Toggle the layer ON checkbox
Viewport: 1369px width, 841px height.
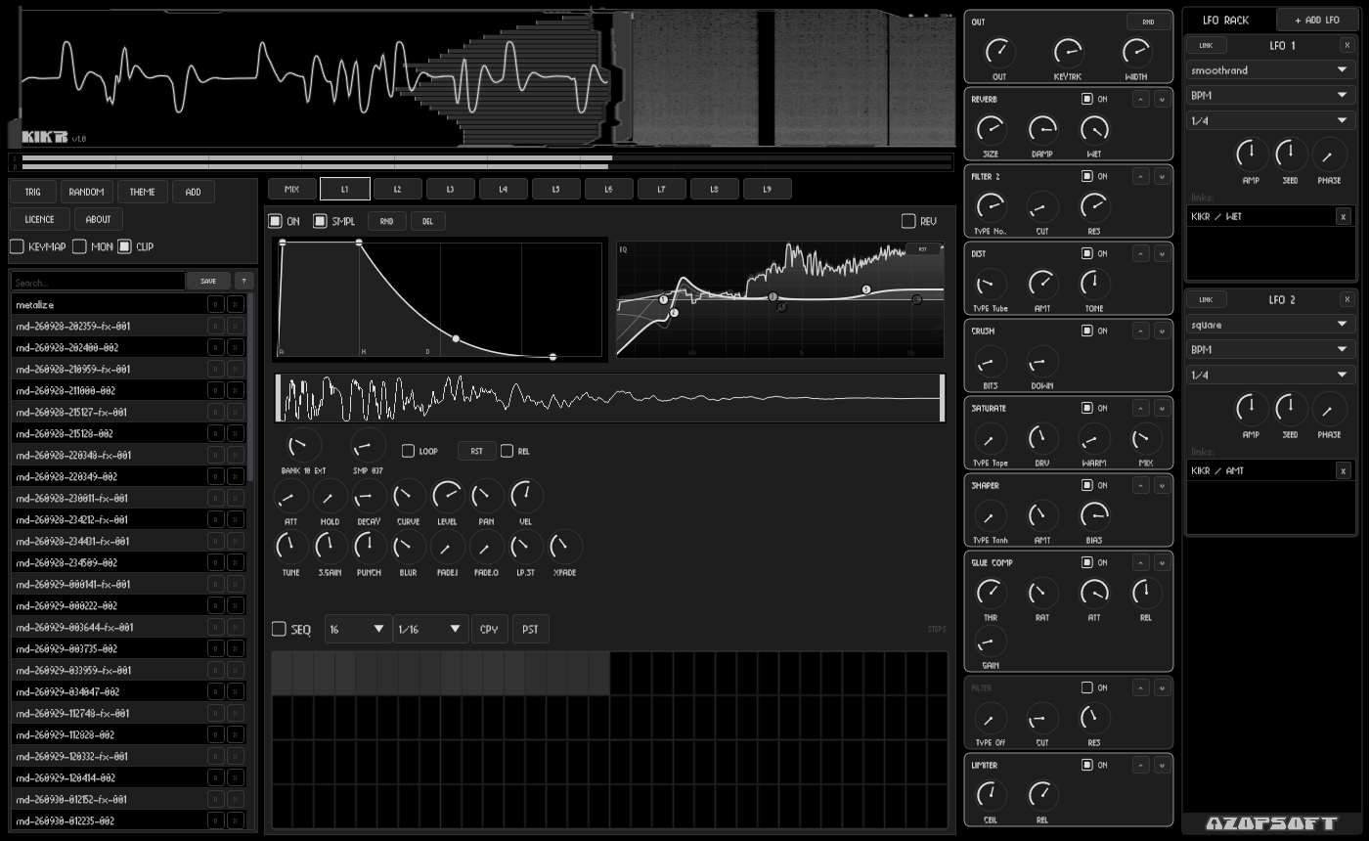(276, 221)
